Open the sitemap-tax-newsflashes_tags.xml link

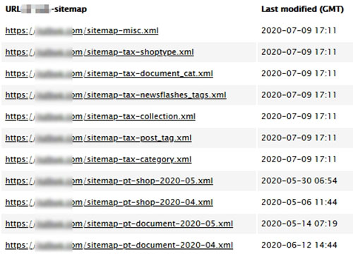pyautogui.click(x=116, y=95)
